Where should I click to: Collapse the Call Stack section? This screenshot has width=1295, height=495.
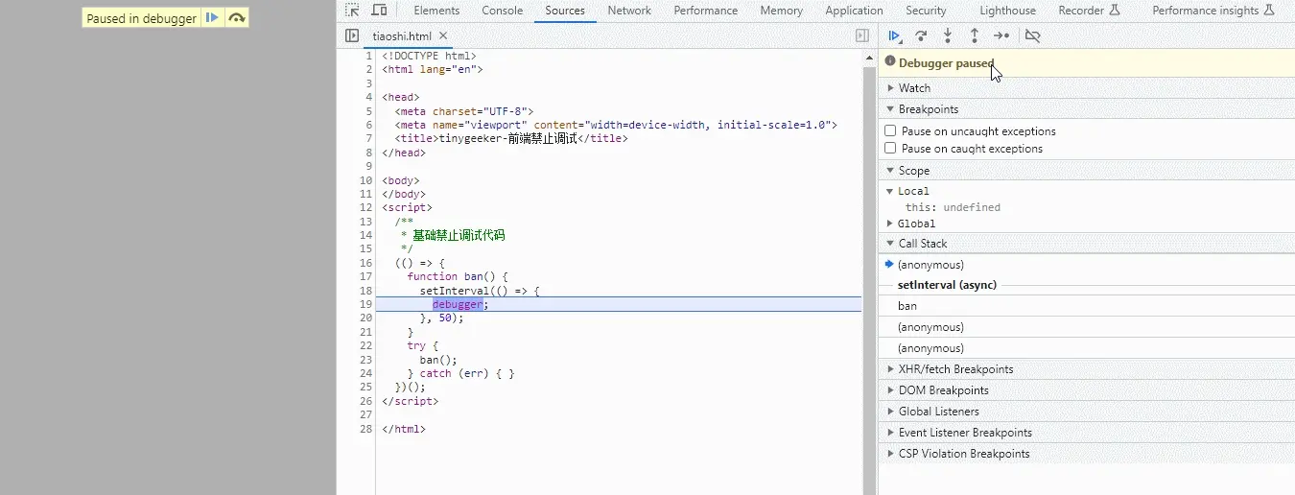922,244
